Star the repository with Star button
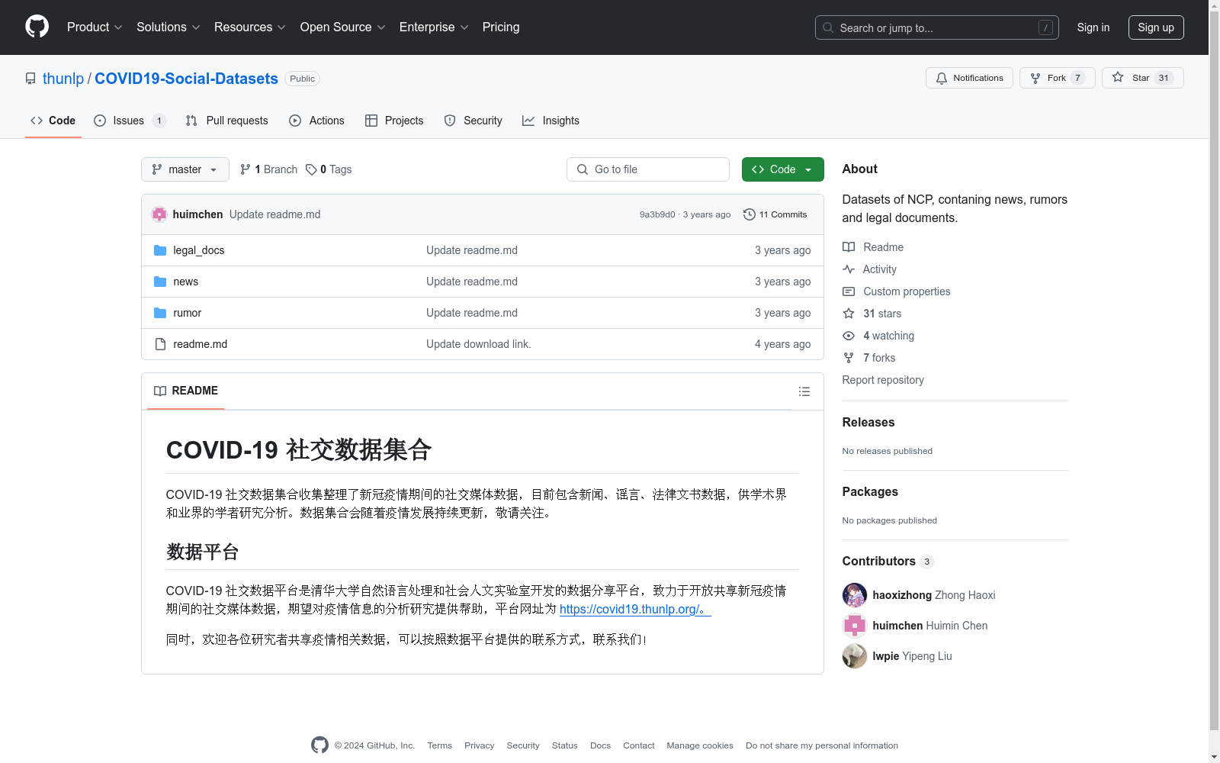The image size is (1220, 763). tap(1142, 78)
